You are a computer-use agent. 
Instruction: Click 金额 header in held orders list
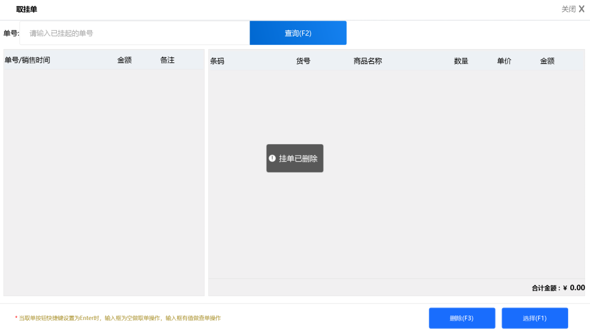[125, 60]
